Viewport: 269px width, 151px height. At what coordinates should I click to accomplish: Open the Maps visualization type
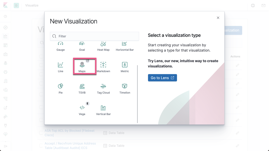[82, 67]
